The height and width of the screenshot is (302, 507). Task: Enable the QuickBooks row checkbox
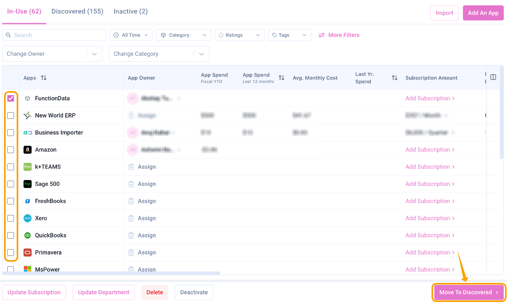pos(11,235)
